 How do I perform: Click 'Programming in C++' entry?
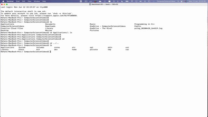pyautogui.click(x=144, y=24)
